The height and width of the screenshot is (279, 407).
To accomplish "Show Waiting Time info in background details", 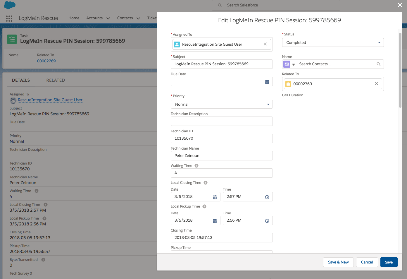I will 37,191.
